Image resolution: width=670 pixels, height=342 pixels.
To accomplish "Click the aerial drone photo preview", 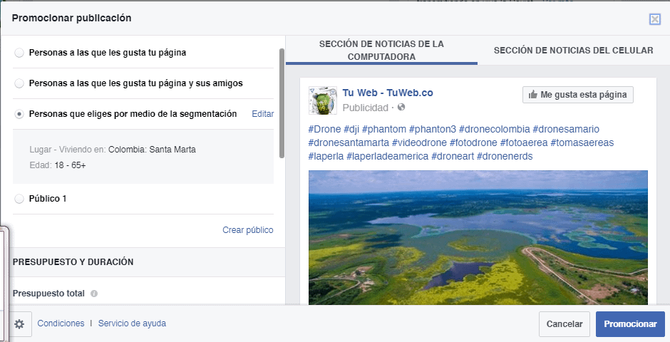I will 478,237.
